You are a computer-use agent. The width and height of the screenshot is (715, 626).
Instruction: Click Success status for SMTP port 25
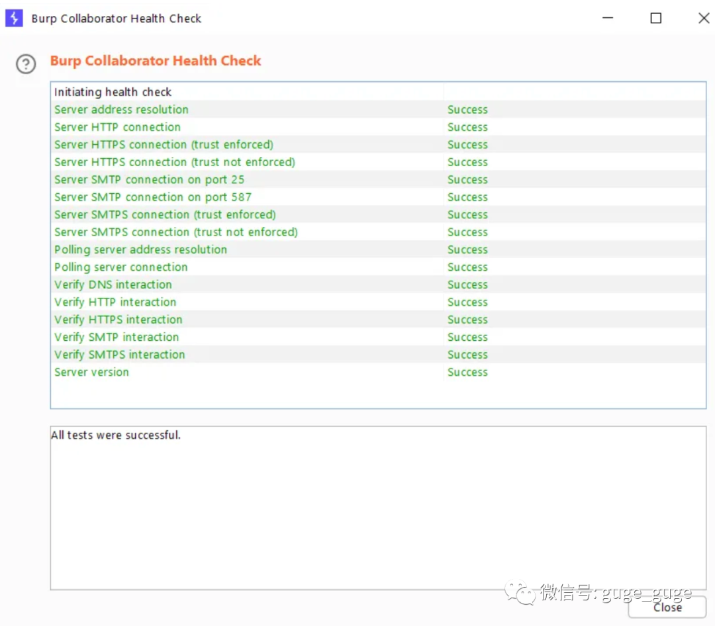467,179
